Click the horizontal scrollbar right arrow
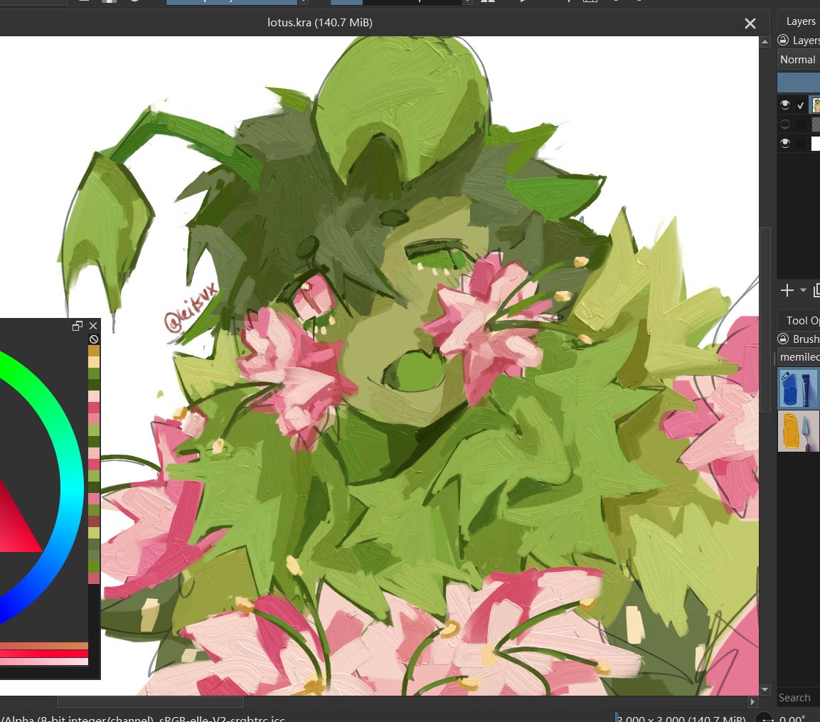The image size is (820, 722). pyautogui.click(x=752, y=701)
